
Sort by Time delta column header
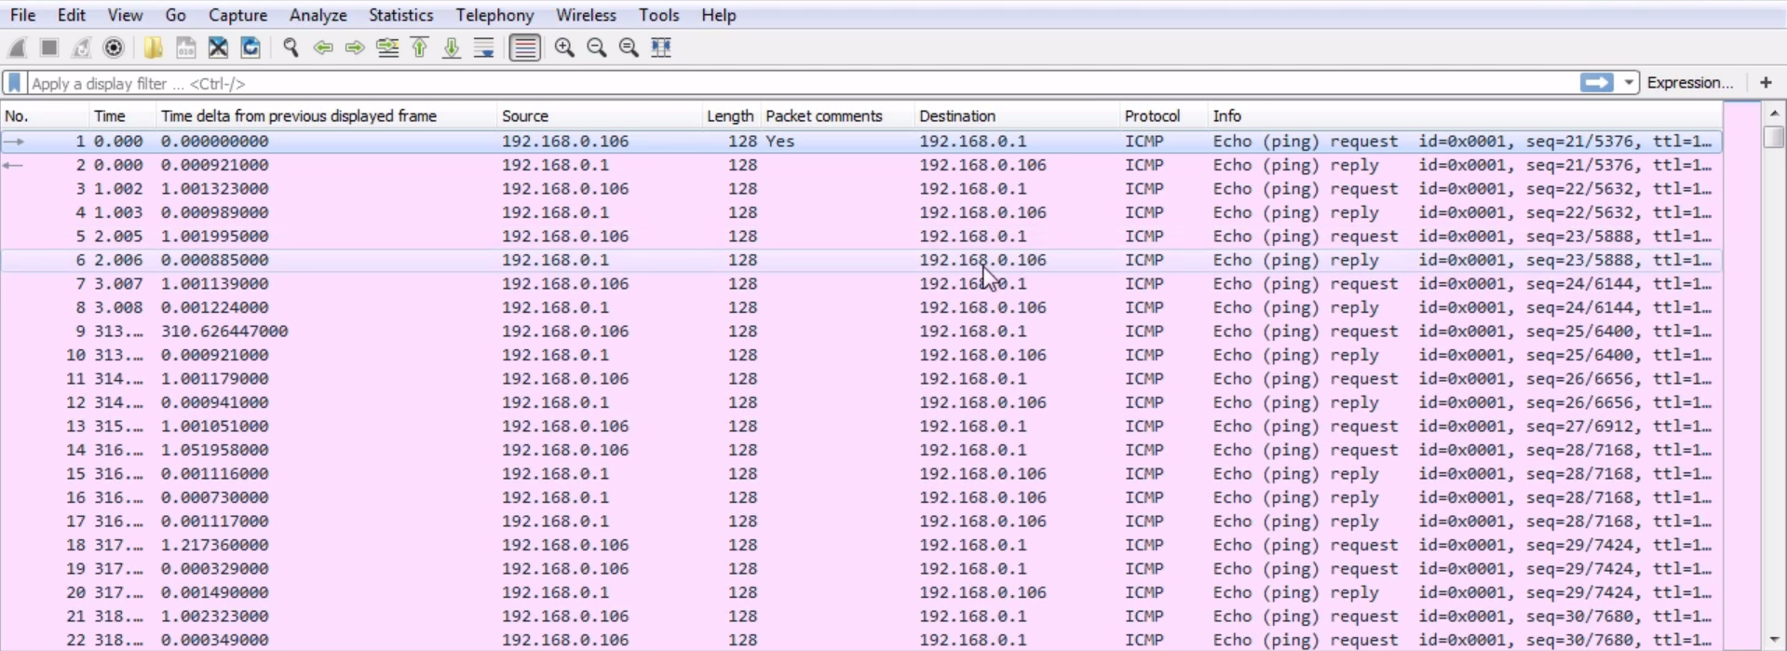click(x=298, y=115)
